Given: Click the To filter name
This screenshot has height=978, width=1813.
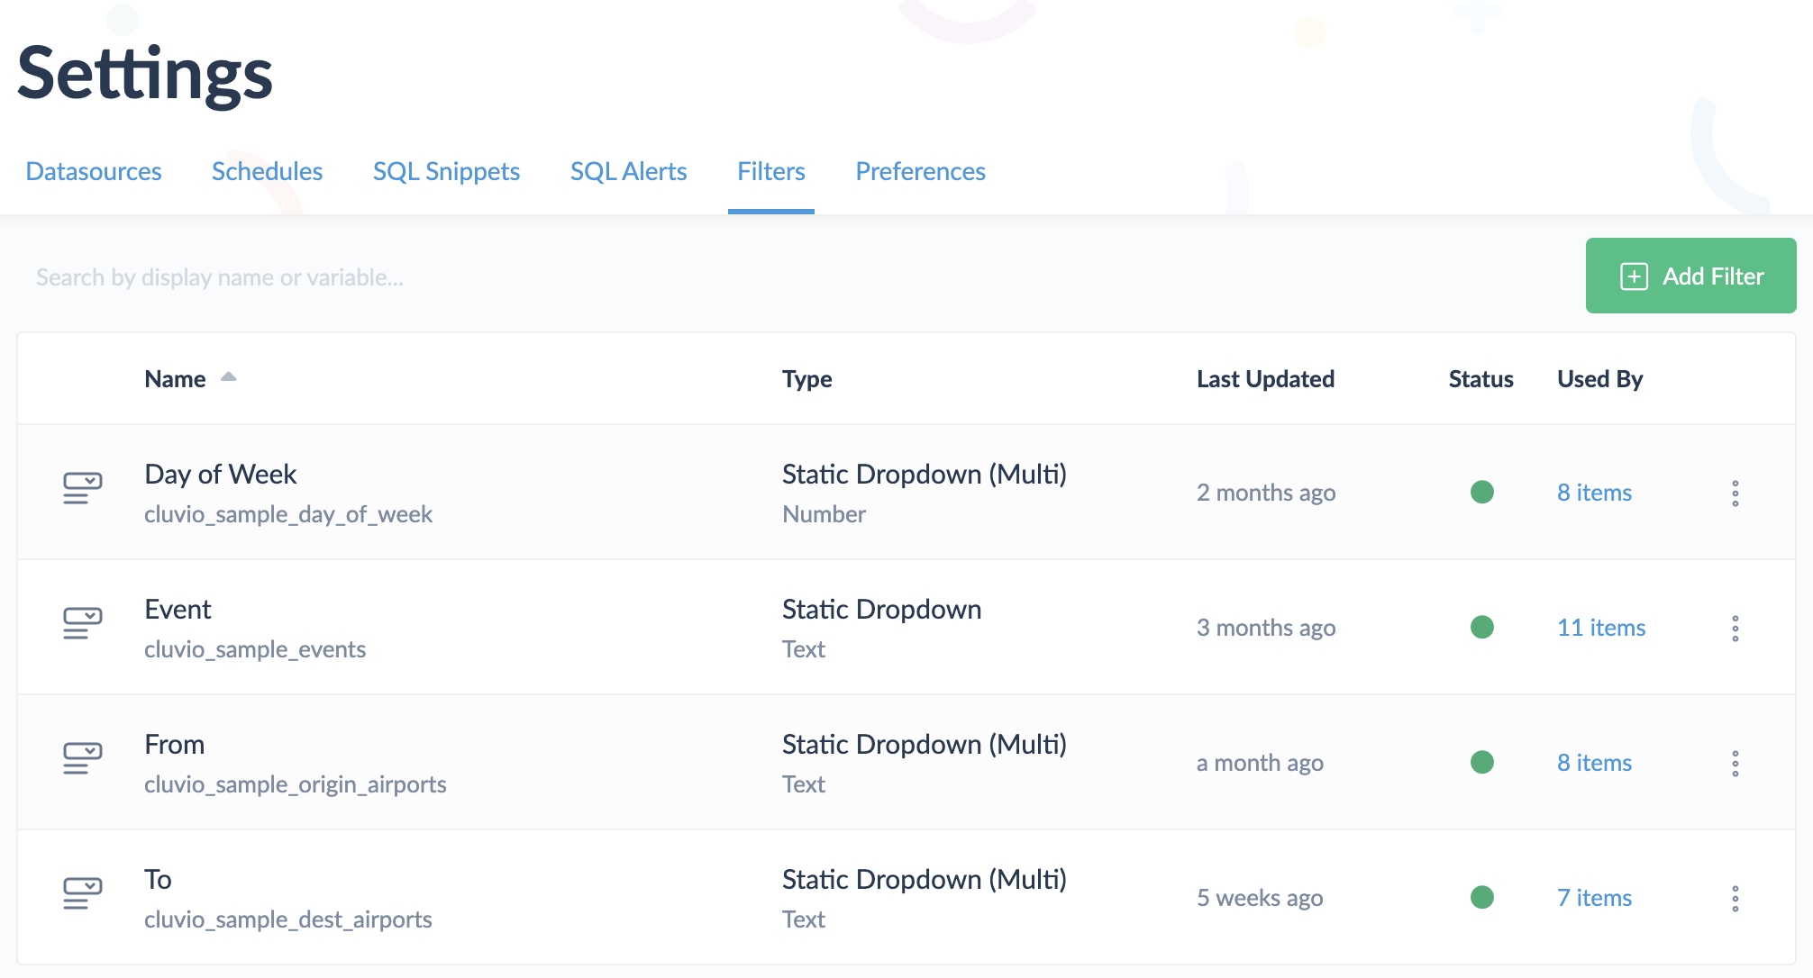Looking at the screenshot, I should (158, 879).
